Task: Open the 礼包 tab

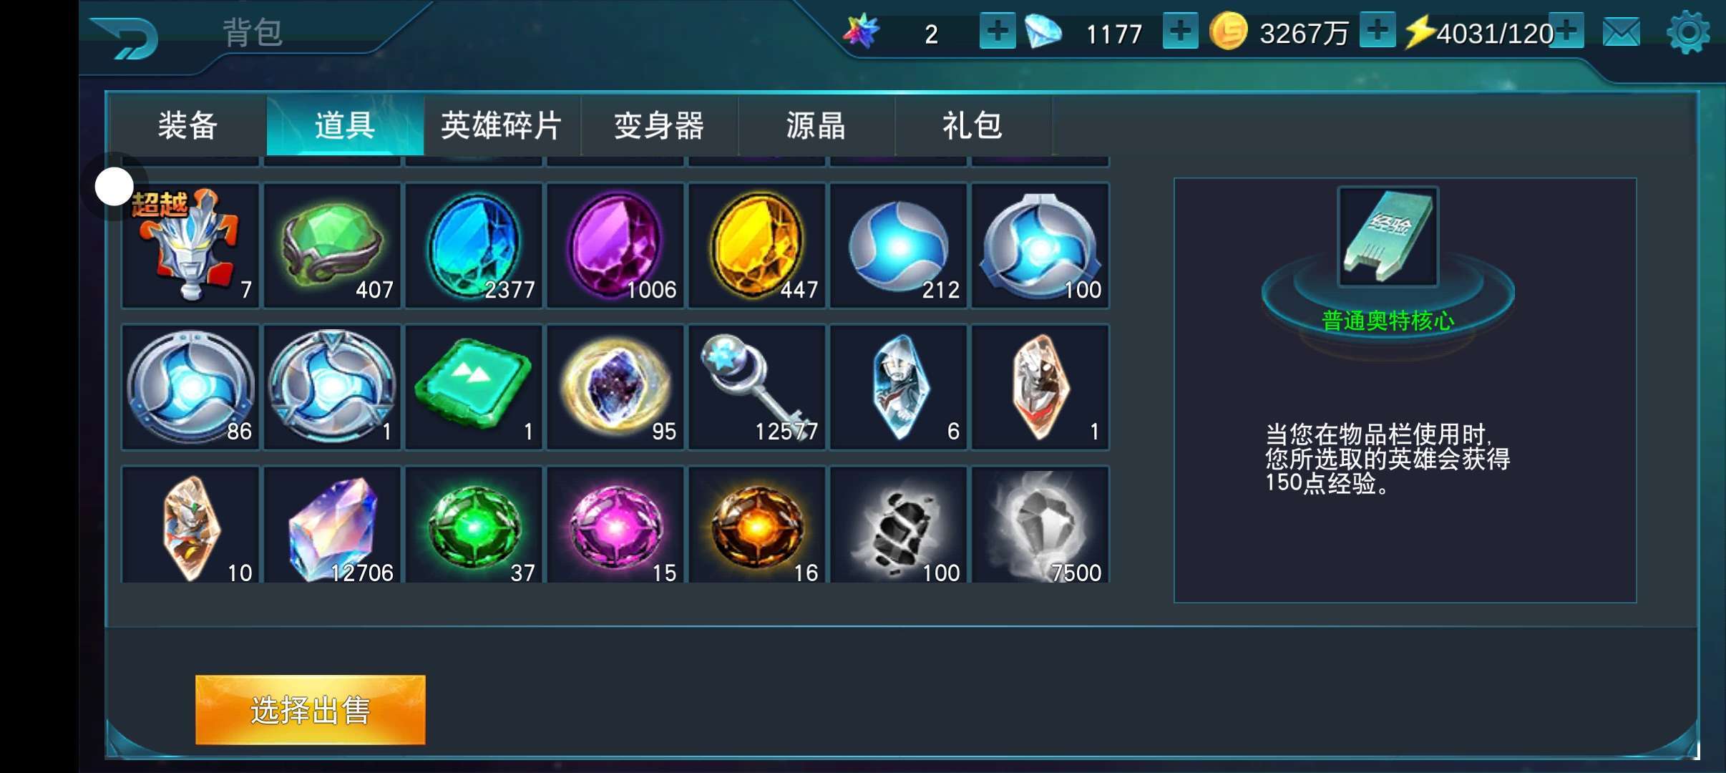Action: point(973,126)
